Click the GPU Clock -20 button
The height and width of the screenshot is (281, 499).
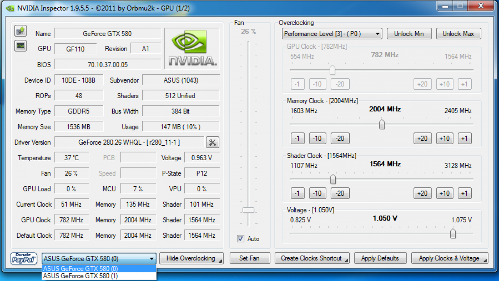(340, 84)
